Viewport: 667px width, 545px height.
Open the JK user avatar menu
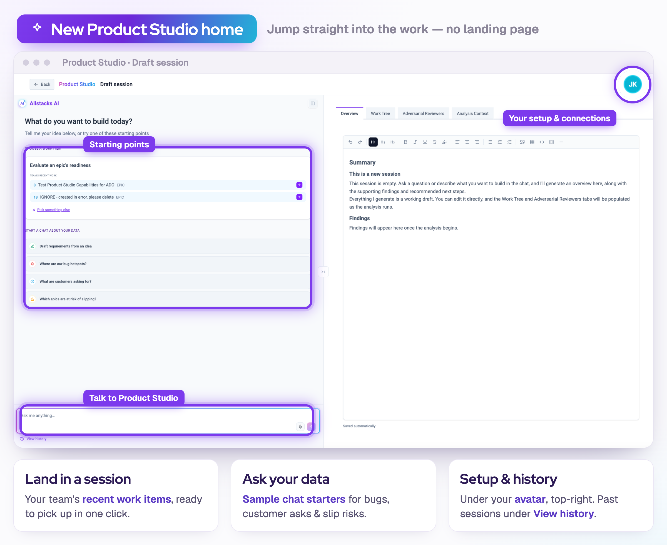pyautogui.click(x=633, y=85)
